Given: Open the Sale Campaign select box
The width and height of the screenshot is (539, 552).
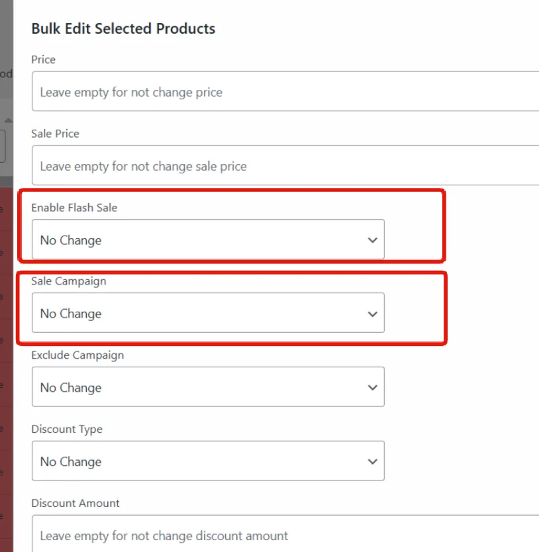Looking at the screenshot, I should [208, 312].
